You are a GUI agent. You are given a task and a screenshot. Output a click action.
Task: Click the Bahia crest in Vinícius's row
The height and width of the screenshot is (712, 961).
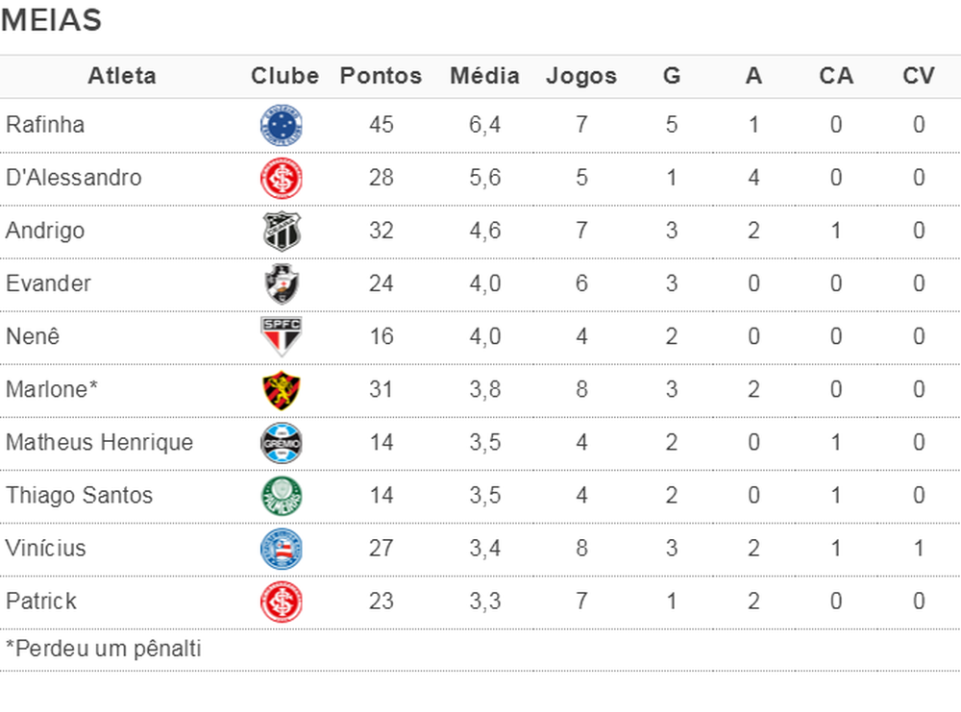click(283, 549)
